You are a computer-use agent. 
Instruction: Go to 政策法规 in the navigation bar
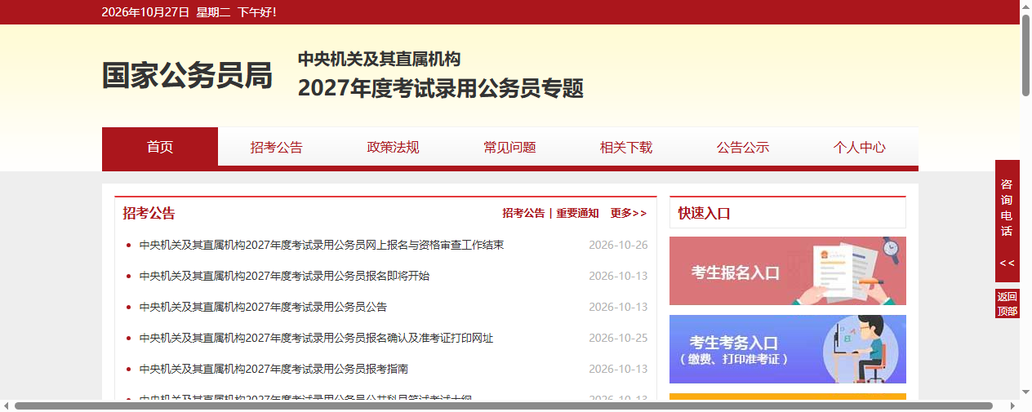tap(393, 148)
